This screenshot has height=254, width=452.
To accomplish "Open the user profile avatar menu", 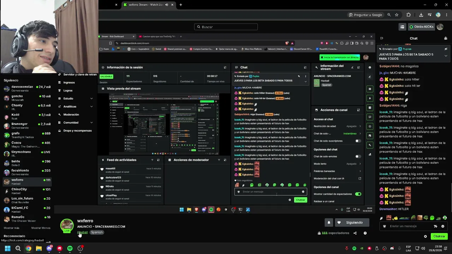I will coord(440,27).
